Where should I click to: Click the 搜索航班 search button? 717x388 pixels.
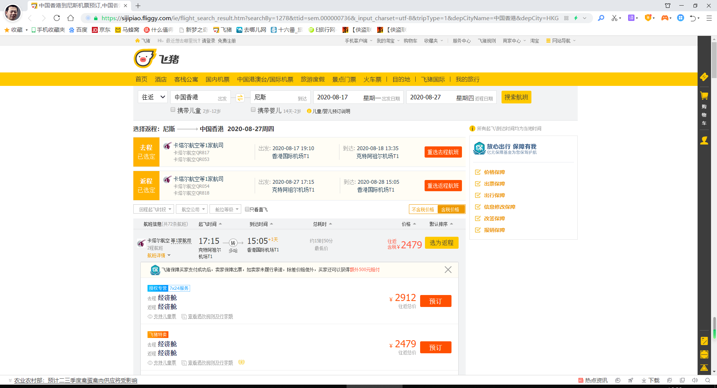point(516,97)
